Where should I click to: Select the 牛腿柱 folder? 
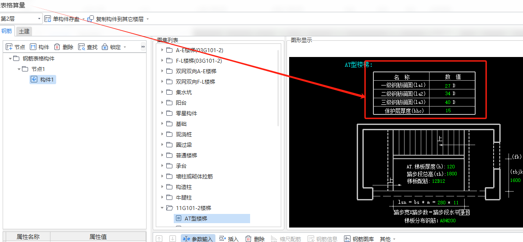tap(184, 198)
